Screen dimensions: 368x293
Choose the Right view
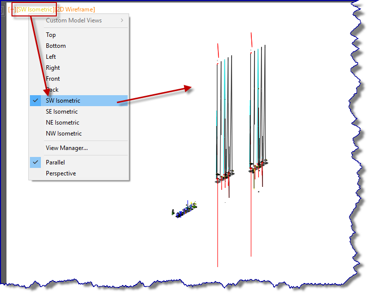tap(79, 68)
